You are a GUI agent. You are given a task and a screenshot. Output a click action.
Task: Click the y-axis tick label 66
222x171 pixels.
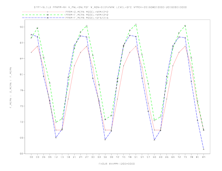pos(22,153)
